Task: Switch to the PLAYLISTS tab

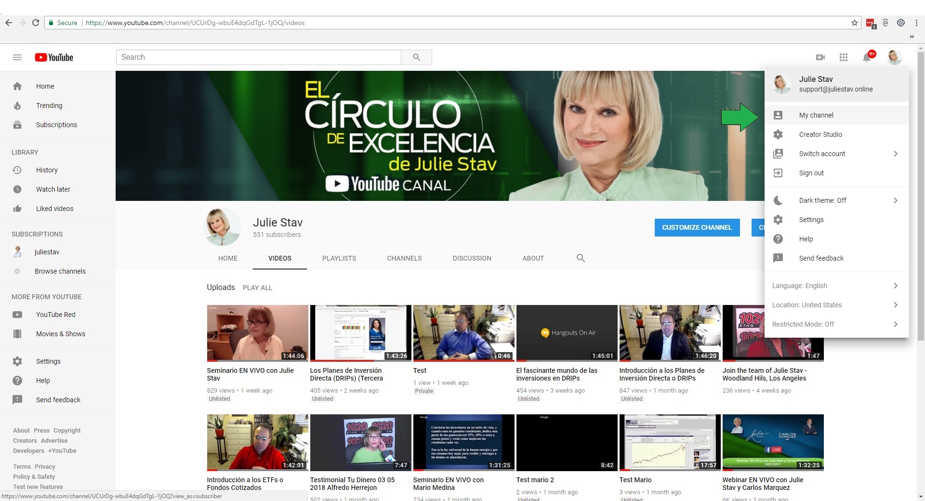Action: click(339, 258)
